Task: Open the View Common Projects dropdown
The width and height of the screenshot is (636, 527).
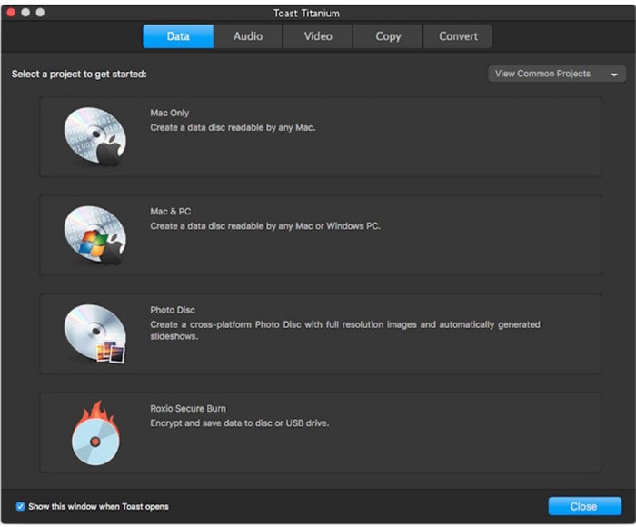Action: tap(557, 74)
